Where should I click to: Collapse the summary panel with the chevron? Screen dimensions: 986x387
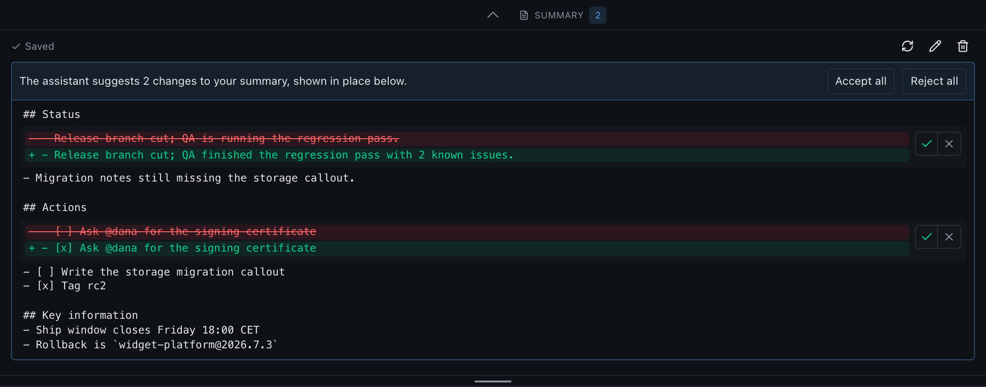pos(493,15)
